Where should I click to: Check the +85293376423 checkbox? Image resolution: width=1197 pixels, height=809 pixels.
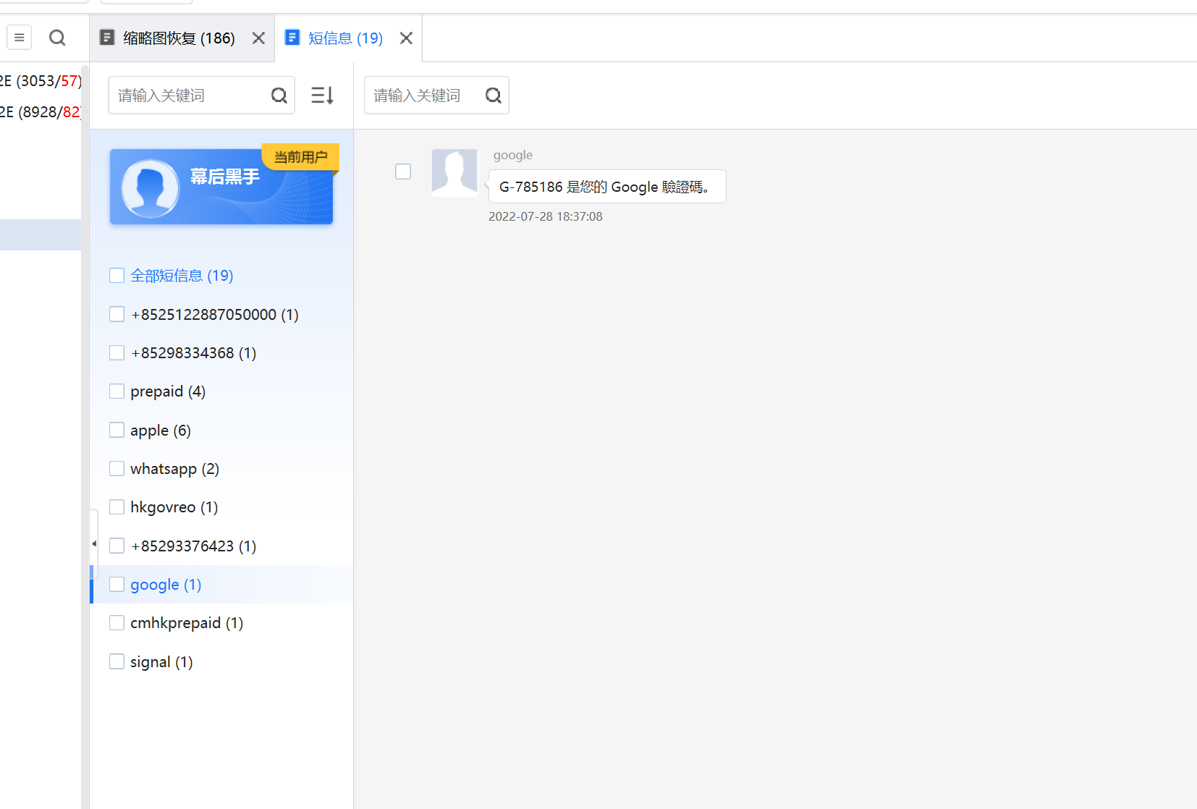click(117, 546)
